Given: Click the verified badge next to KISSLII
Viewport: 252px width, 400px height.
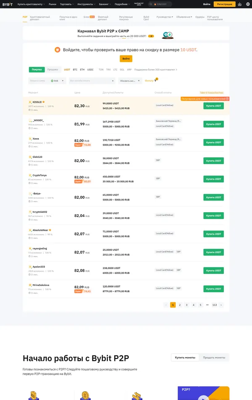Looking at the screenshot, I should pos(44,102).
